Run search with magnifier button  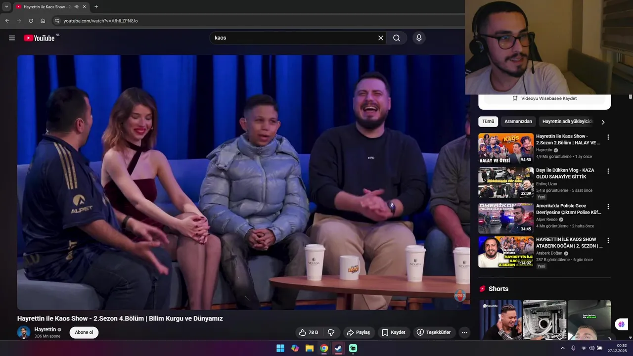pos(397,38)
